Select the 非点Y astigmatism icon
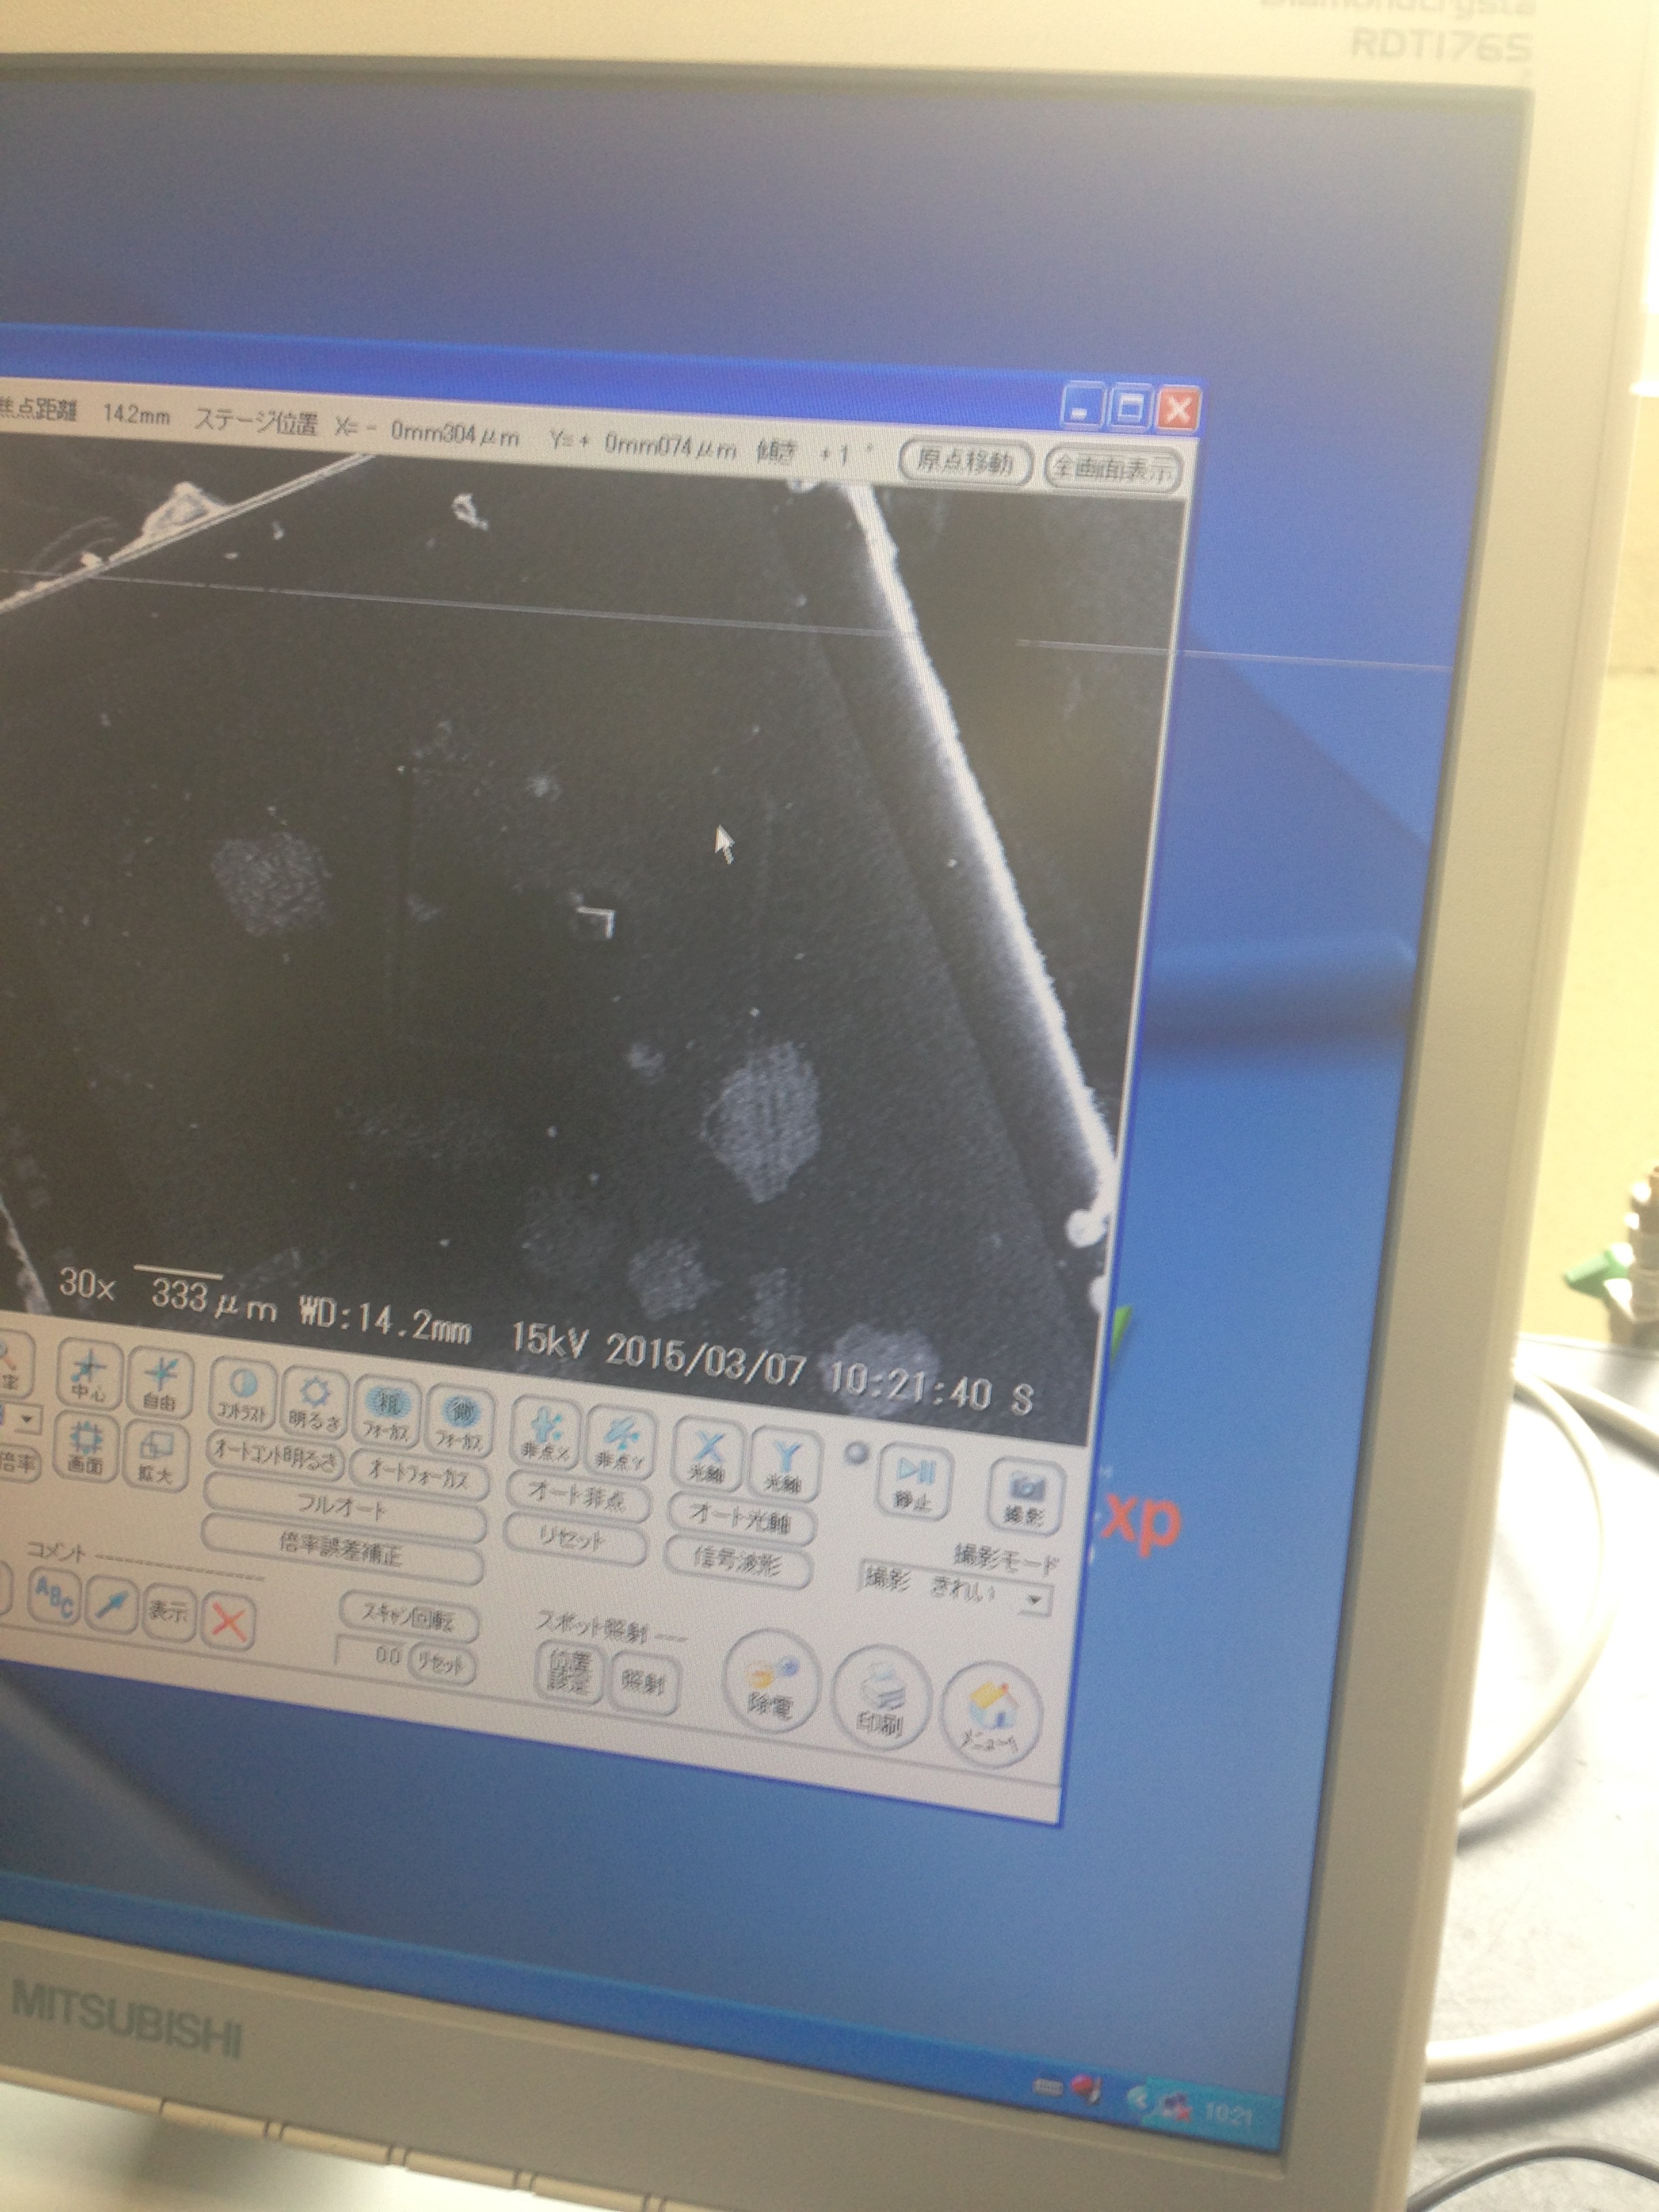 pos(620,1442)
